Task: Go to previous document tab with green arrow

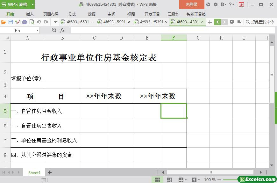Action: [x=217, y=22]
